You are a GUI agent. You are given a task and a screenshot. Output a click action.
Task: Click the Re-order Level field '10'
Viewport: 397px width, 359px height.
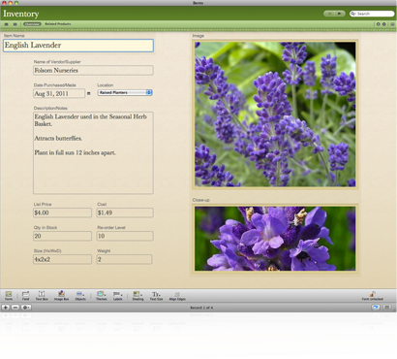coord(125,236)
